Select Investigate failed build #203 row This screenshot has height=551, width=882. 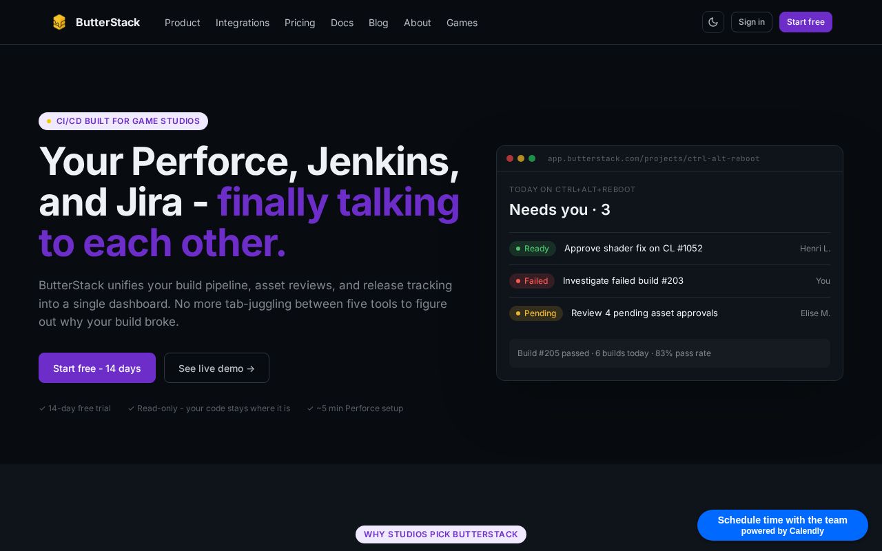(x=670, y=281)
